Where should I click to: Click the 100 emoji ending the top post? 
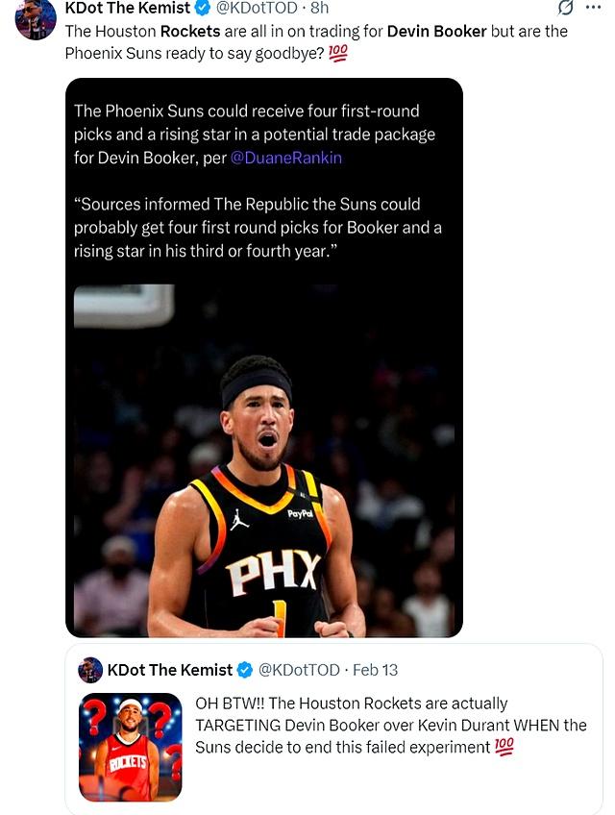337,54
